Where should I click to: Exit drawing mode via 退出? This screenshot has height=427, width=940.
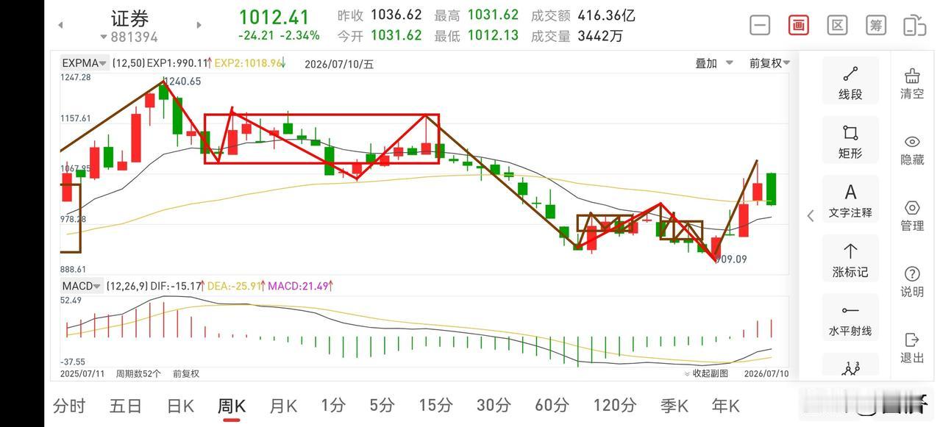pos(912,348)
